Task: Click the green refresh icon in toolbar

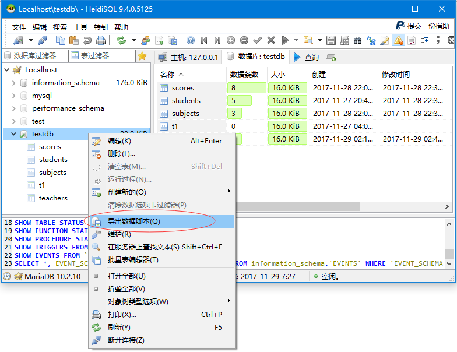Action: tap(121, 40)
